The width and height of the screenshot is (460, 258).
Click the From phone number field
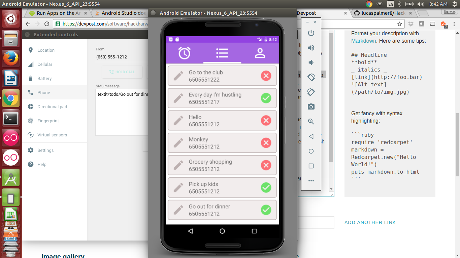click(x=122, y=57)
